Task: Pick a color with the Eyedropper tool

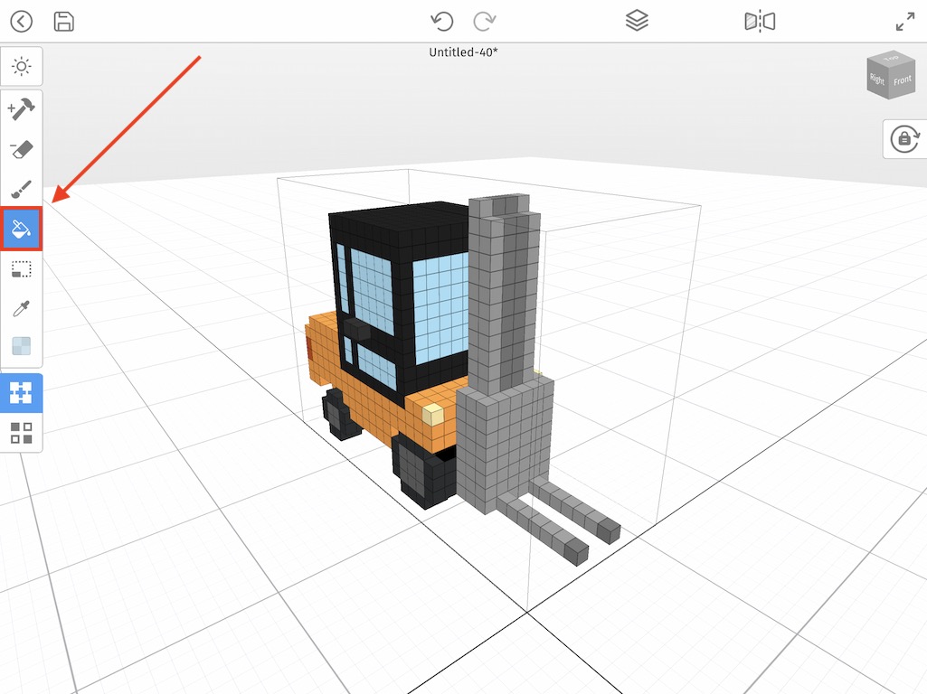Action: (21, 307)
